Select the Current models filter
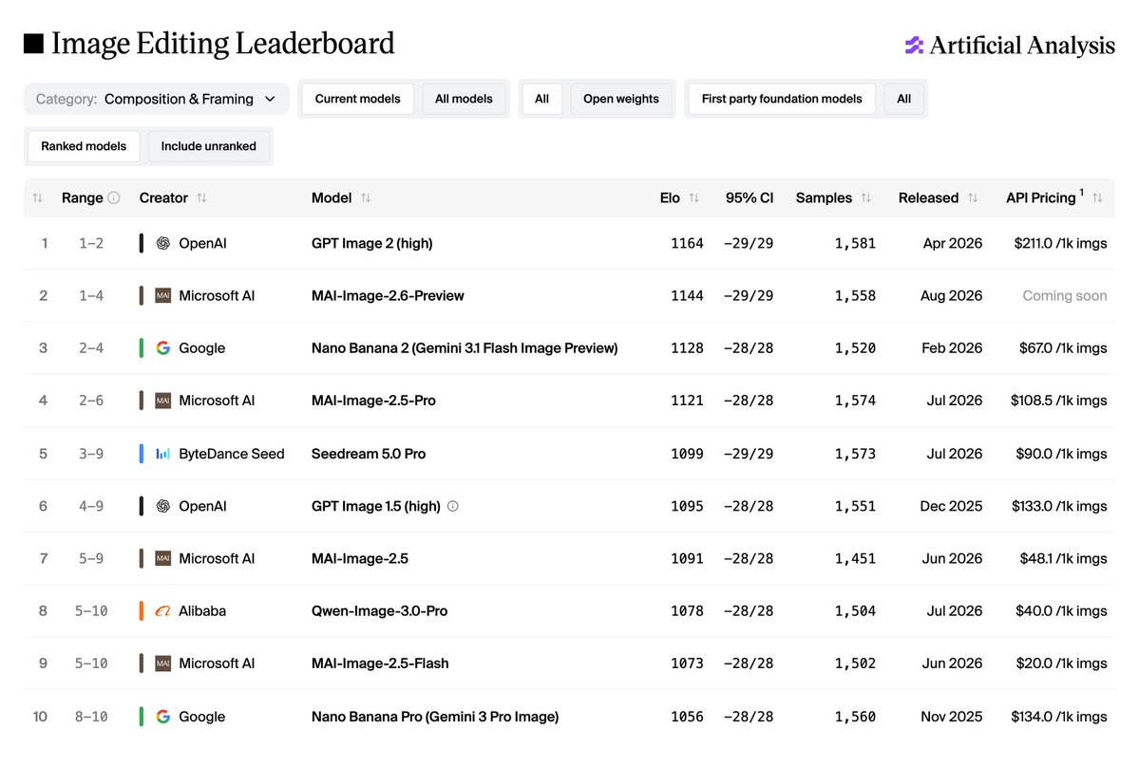 pyautogui.click(x=357, y=99)
